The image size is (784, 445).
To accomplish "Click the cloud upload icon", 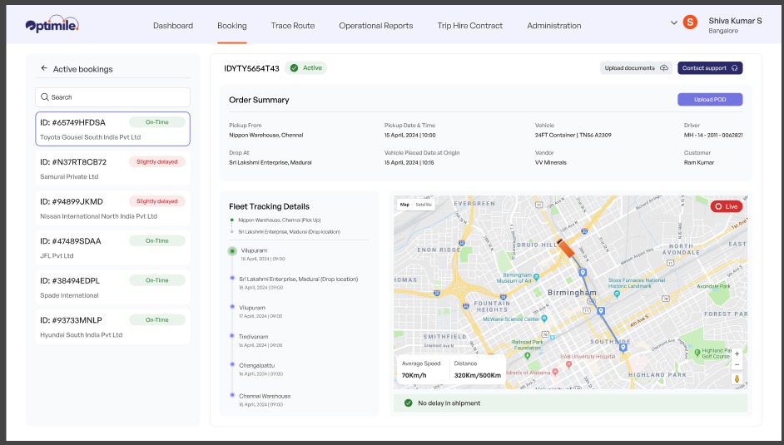I will [x=664, y=68].
